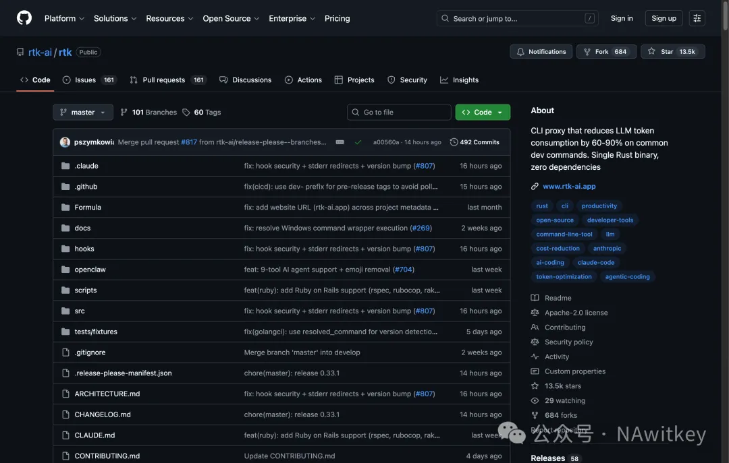Click the claude-code topic tag

(x=595, y=262)
